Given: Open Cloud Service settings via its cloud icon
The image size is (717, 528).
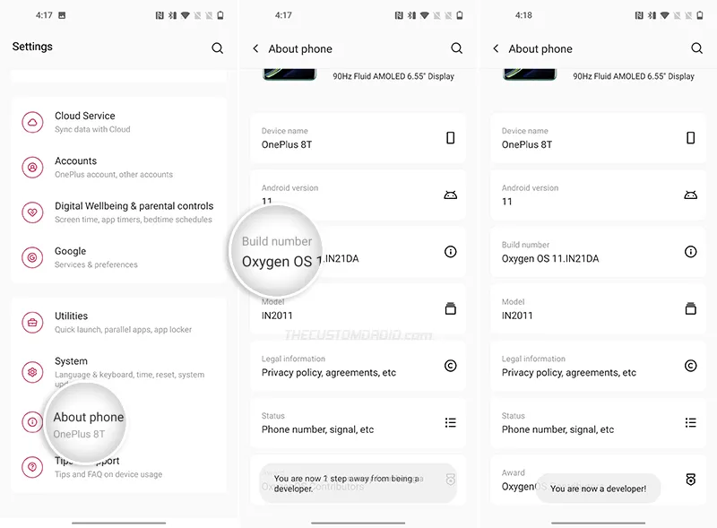Looking at the screenshot, I should (x=32, y=121).
